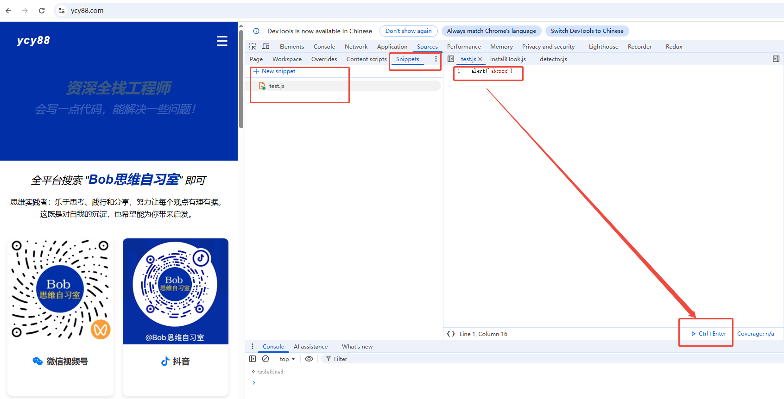Toggle the device toolbar icon
This screenshot has width=784, height=399.
(266, 47)
